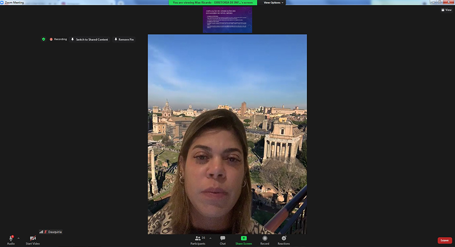This screenshot has width=455, height=247.
Task: Expand the Participants options arrow
Action: [x=210, y=238]
